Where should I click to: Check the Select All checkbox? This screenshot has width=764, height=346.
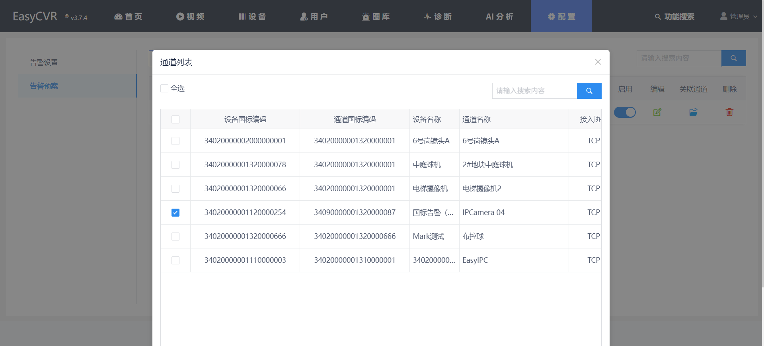click(x=164, y=88)
